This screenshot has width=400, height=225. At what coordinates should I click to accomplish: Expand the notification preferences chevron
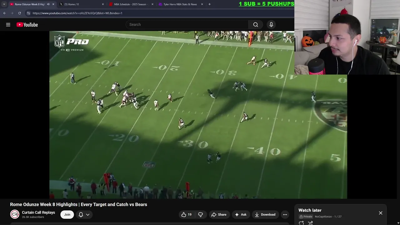point(88,215)
